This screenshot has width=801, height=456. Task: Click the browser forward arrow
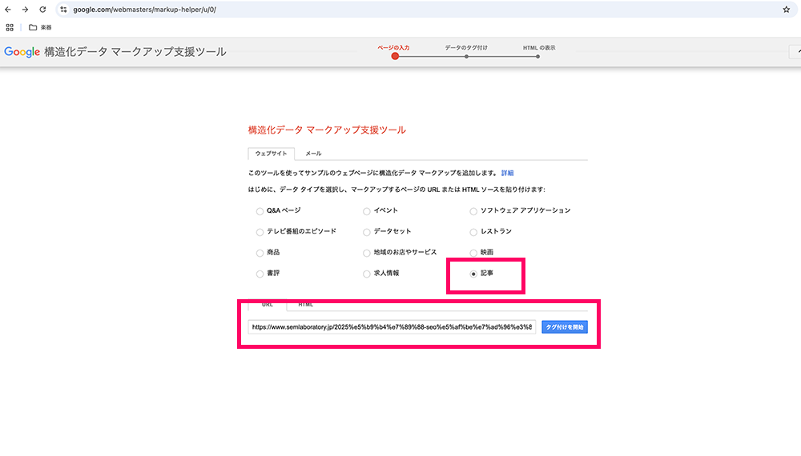[25, 10]
